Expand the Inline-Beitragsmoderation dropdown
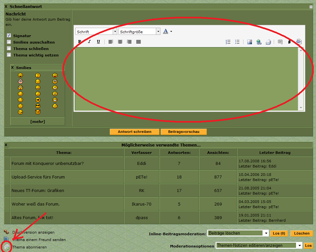This screenshot has height=252, width=316. coord(266,233)
